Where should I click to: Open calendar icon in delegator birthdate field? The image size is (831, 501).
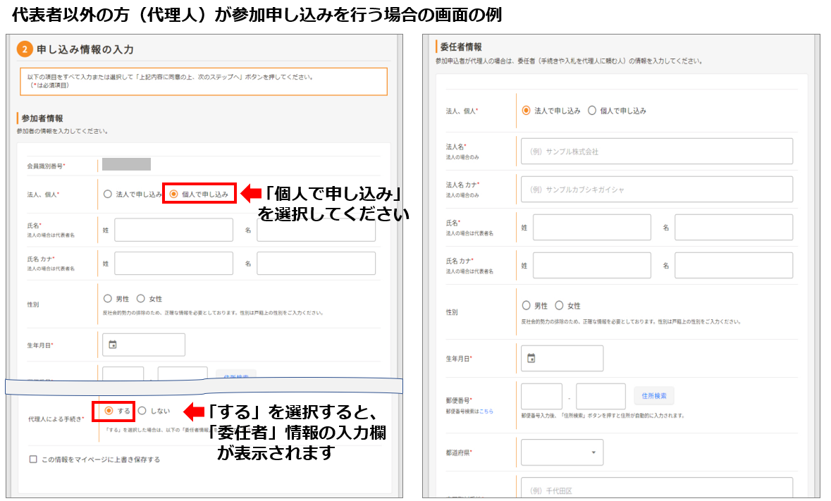(x=531, y=358)
